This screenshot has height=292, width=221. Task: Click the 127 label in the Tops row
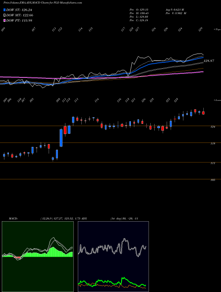pos(137,30)
